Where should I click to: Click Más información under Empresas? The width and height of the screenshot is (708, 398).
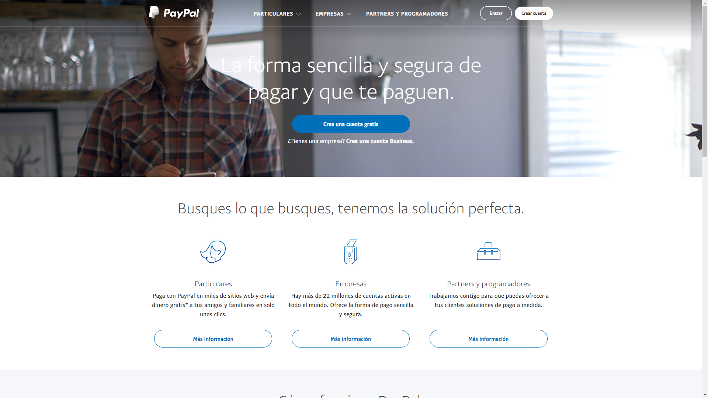[351, 339]
